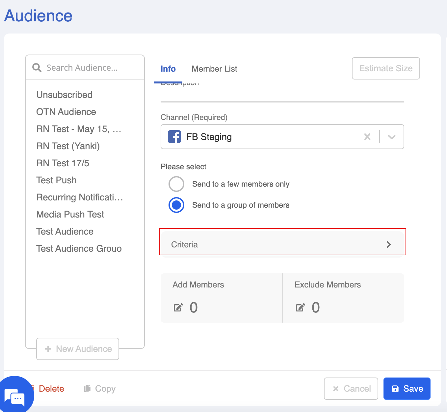Viewport: 447px width, 412px height.
Task: Select Send to a few members only
Action: 176,184
